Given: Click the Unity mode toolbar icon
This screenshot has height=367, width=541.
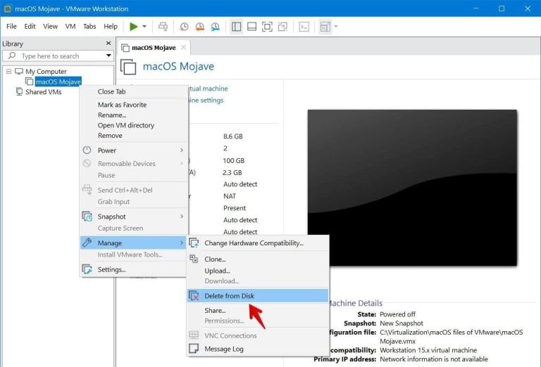Looking at the screenshot, I should pyautogui.click(x=282, y=27).
